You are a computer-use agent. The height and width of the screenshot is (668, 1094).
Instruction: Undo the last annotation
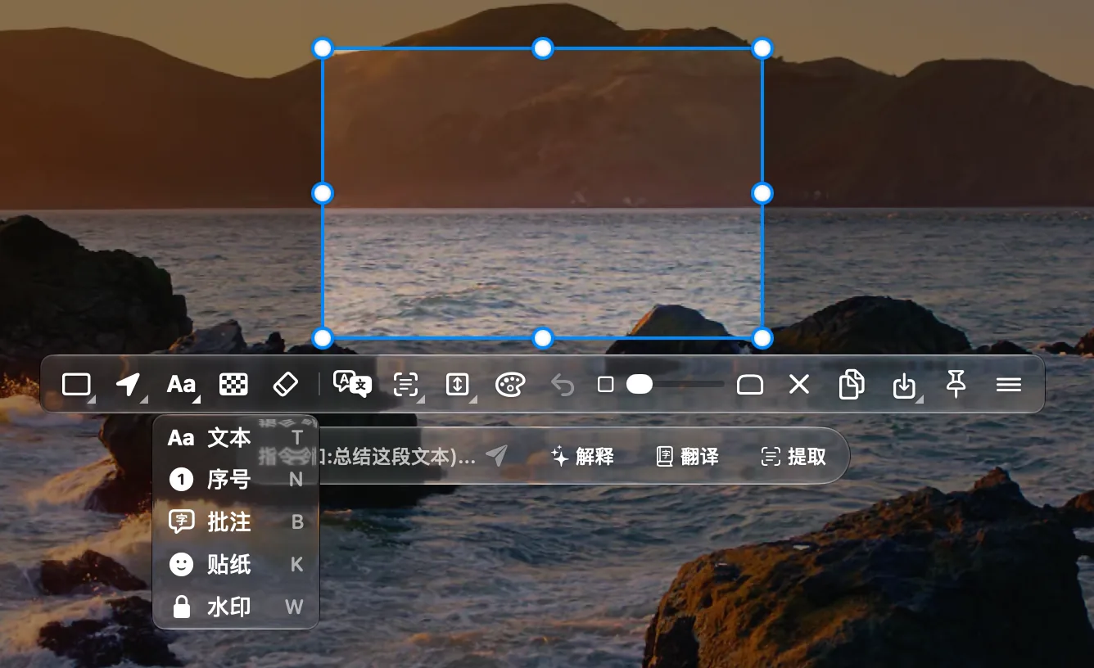pyautogui.click(x=563, y=384)
